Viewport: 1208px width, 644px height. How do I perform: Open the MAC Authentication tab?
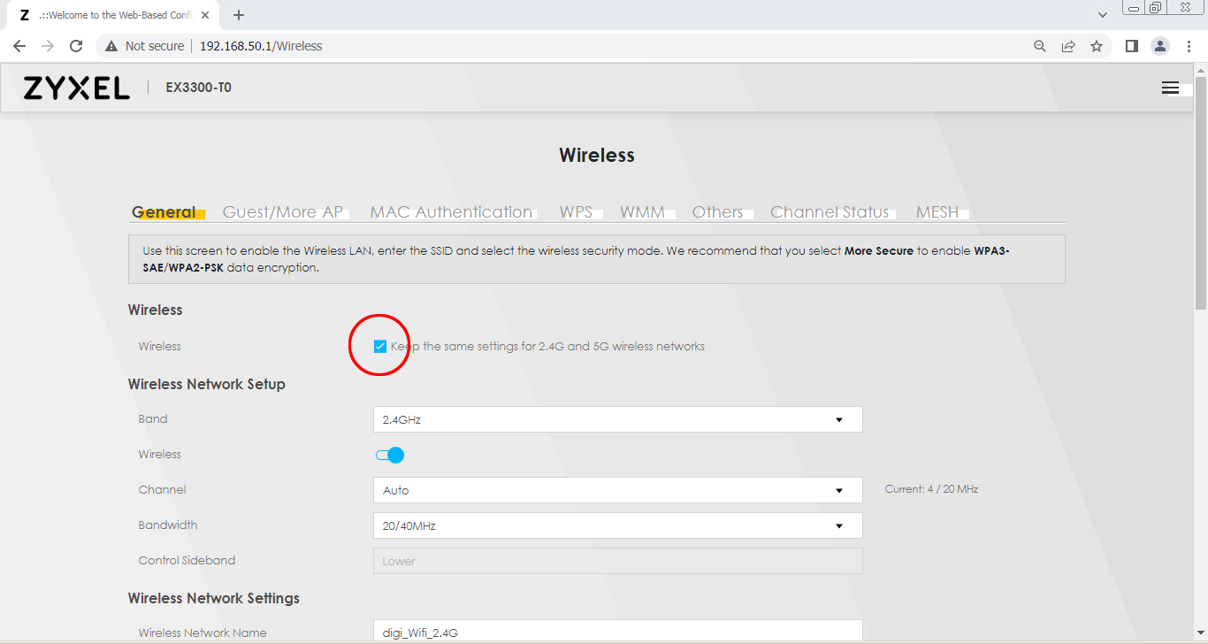pos(451,212)
